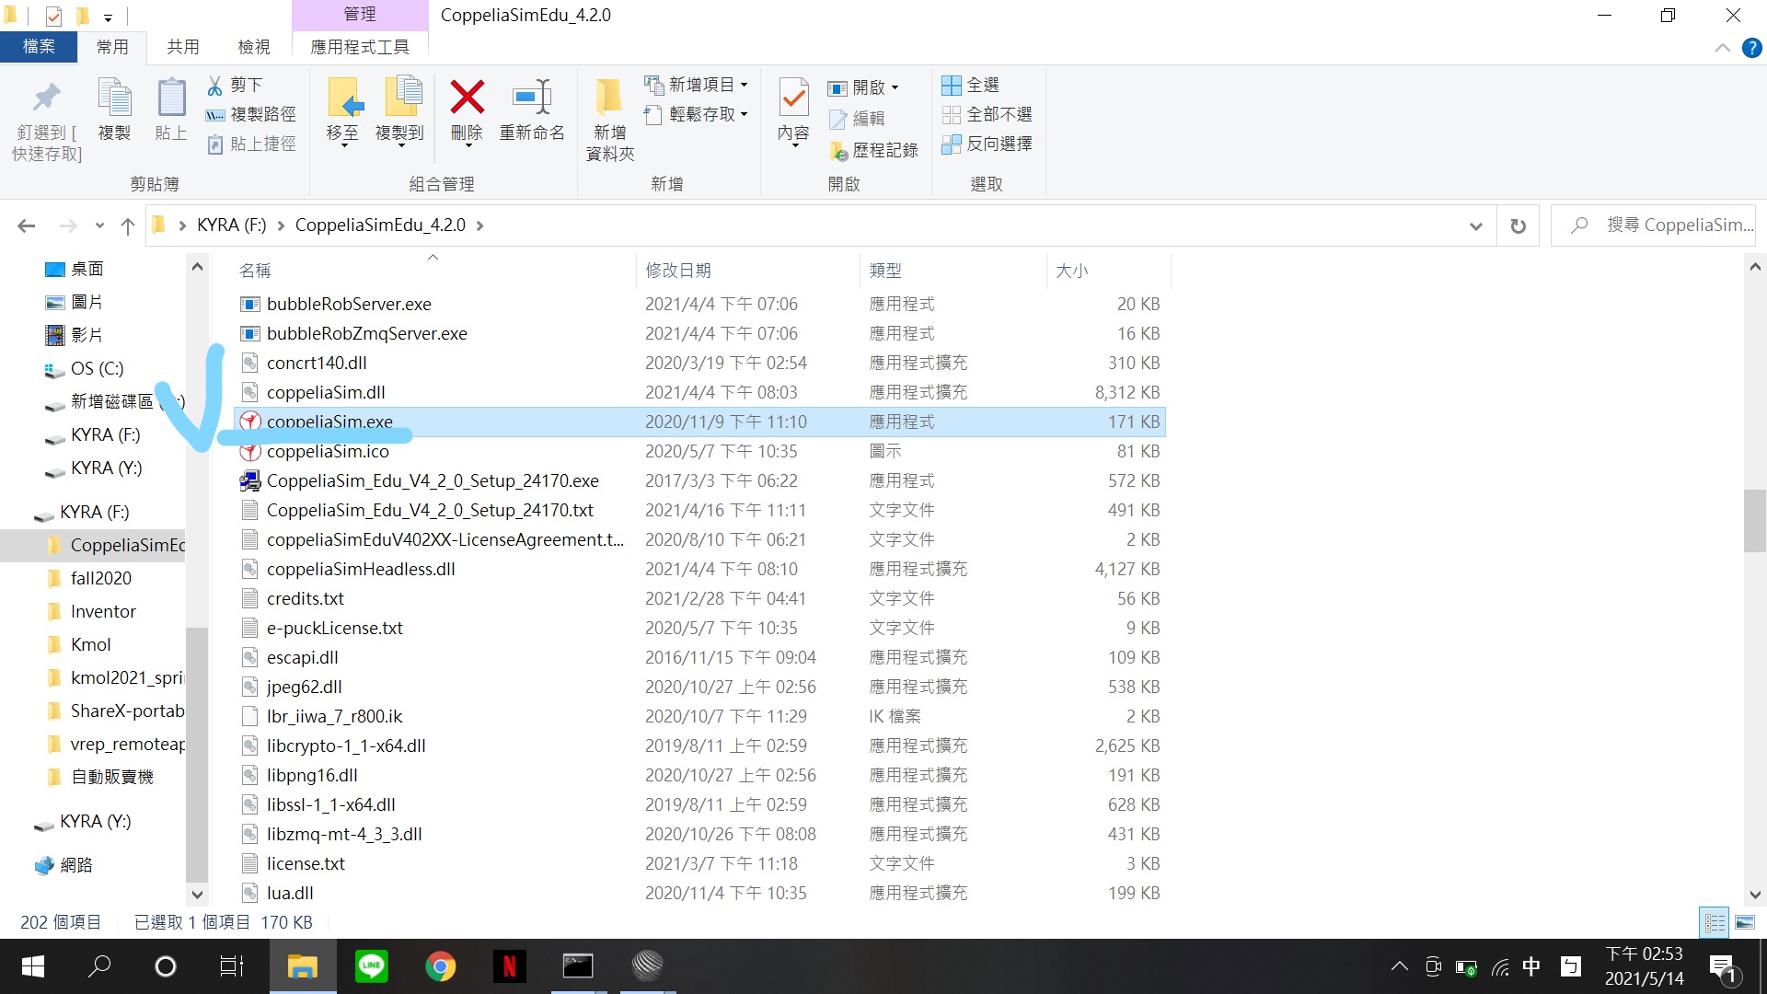Cut the selected file (剪下)
The width and height of the screenshot is (1767, 994).
pos(235,85)
